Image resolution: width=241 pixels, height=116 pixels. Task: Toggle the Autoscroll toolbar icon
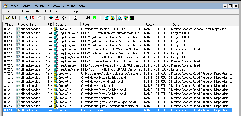tap(32, 18)
